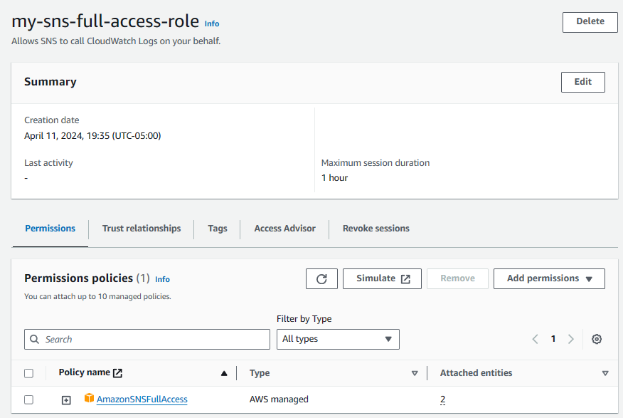Sort by Policy name ascending arrow
This screenshot has width=623, height=418.
coord(224,373)
